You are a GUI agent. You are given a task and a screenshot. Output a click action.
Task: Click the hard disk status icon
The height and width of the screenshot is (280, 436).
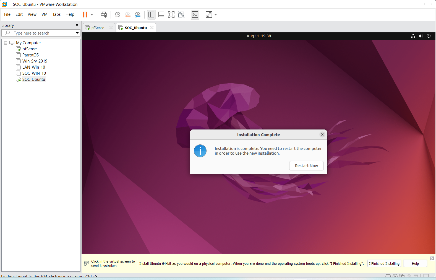point(388,276)
